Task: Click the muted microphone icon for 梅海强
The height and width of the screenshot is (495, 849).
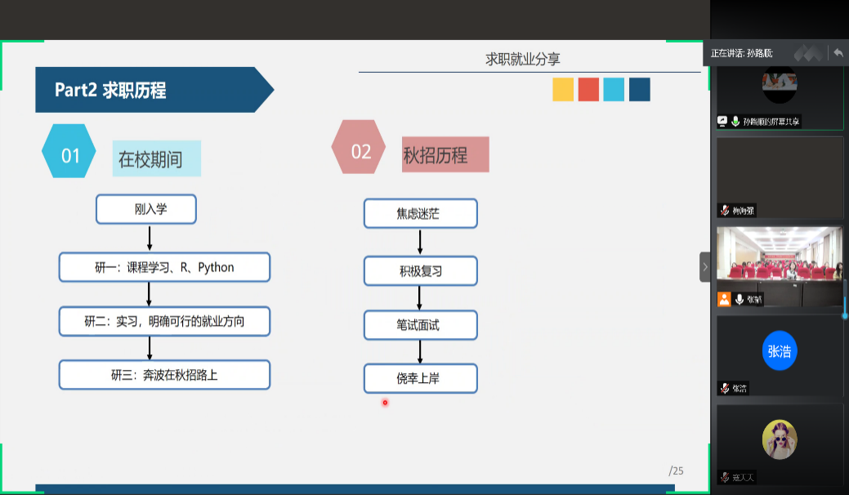Action: [724, 211]
